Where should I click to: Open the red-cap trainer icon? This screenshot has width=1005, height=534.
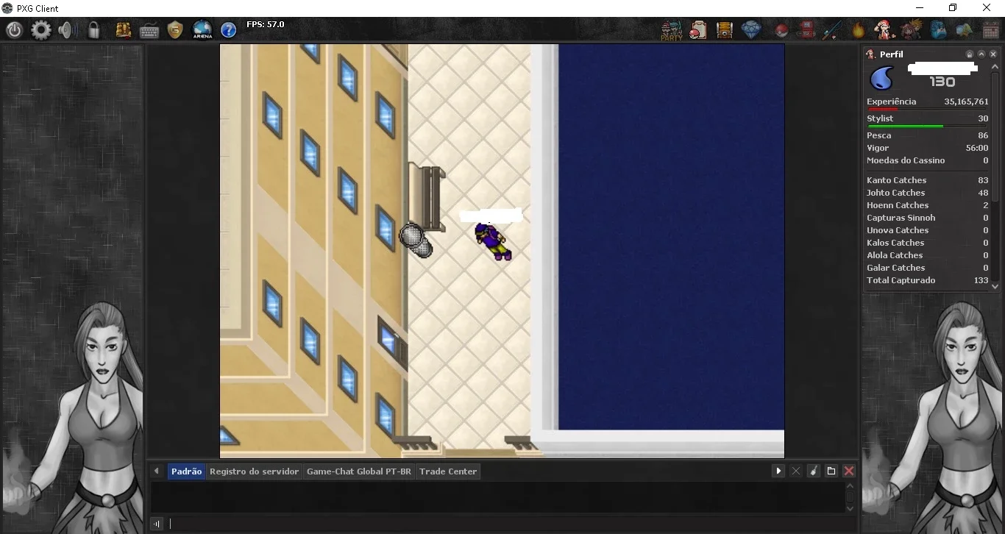884,30
